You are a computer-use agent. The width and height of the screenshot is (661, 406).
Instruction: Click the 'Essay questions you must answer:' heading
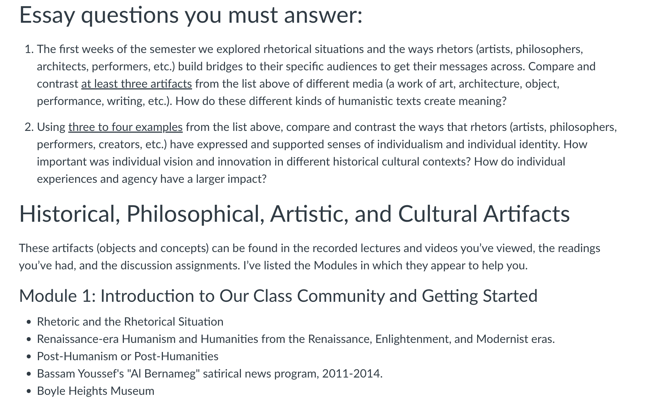[x=191, y=16]
